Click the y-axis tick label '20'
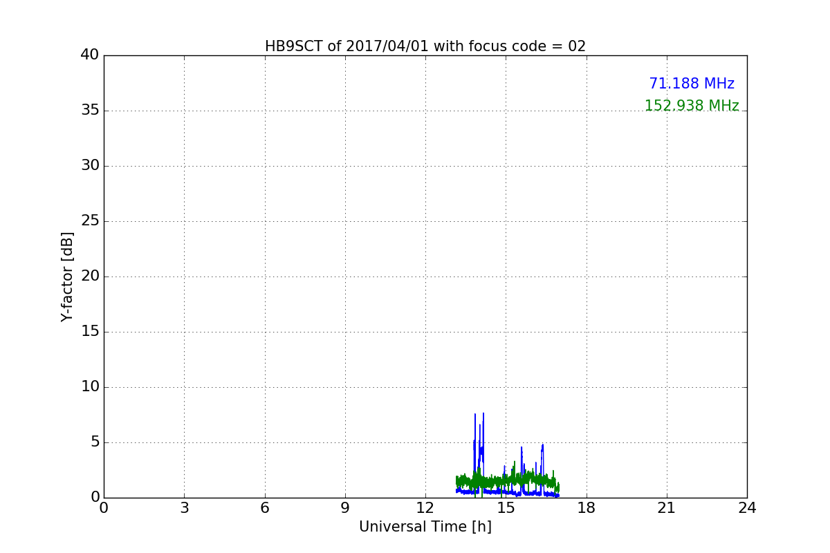The image size is (830, 553). pos(90,276)
